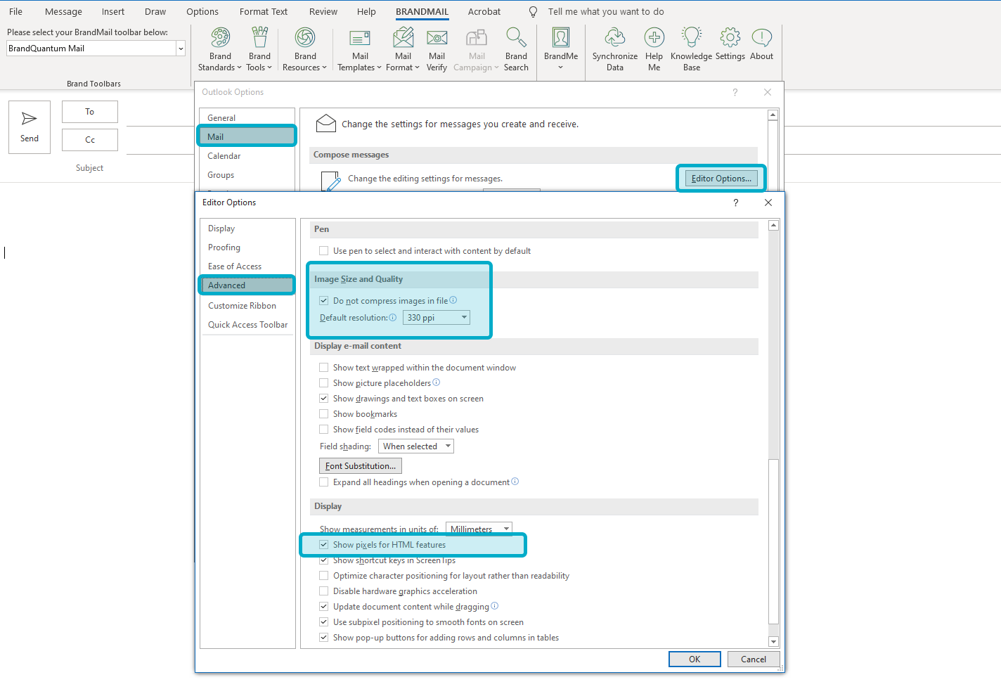Click Editor Options button
Screen dimensions: 1001x689
[x=721, y=179]
